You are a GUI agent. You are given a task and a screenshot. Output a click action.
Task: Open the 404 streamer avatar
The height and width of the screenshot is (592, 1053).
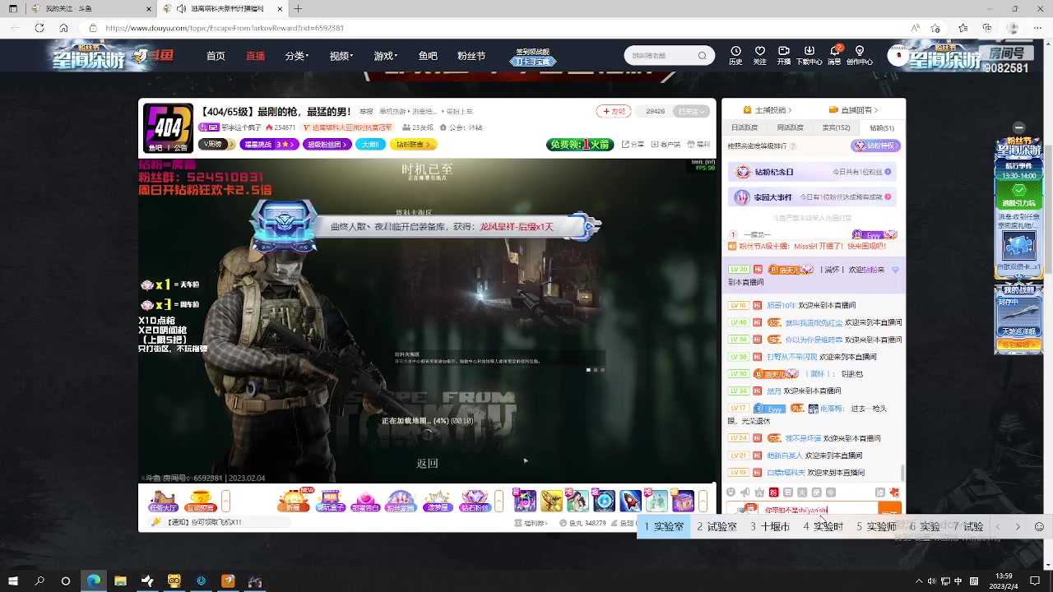[x=168, y=127]
